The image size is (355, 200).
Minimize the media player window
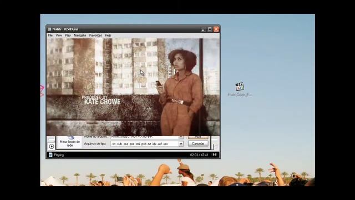[203, 29]
